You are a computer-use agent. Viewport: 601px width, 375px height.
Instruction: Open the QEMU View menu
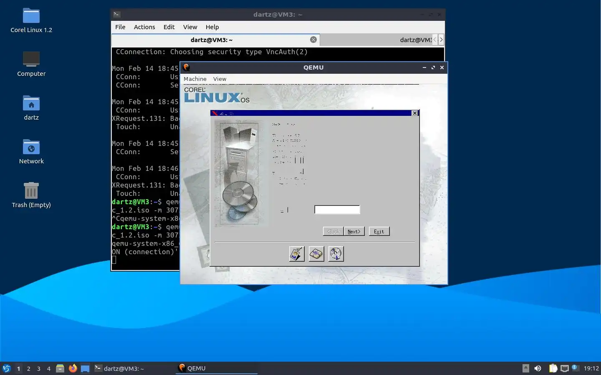[x=220, y=79]
